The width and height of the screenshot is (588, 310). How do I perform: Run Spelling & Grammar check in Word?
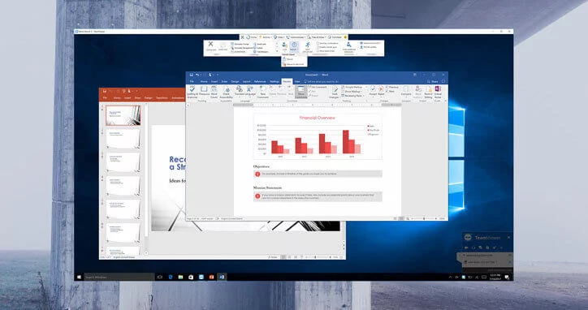[192, 92]
